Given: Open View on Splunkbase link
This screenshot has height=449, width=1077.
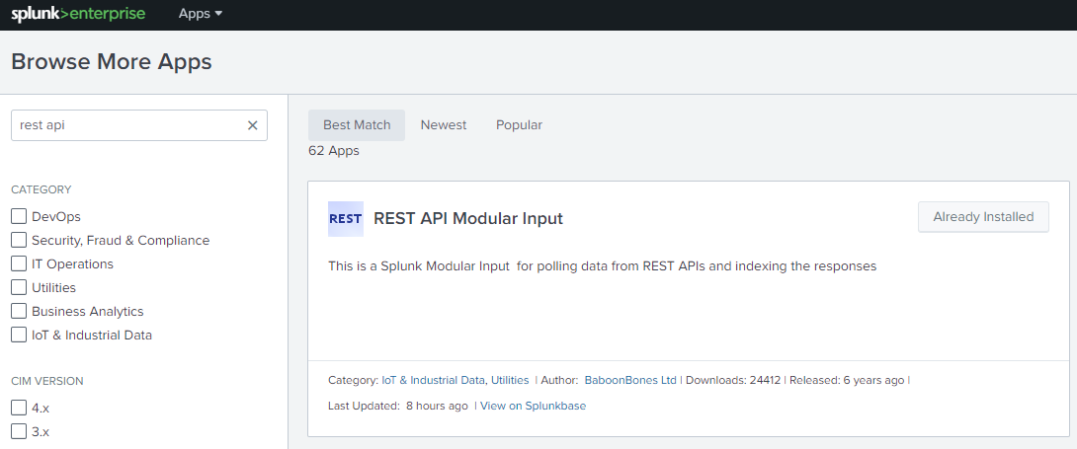Looking at the screenshot, I should point(533,406).
